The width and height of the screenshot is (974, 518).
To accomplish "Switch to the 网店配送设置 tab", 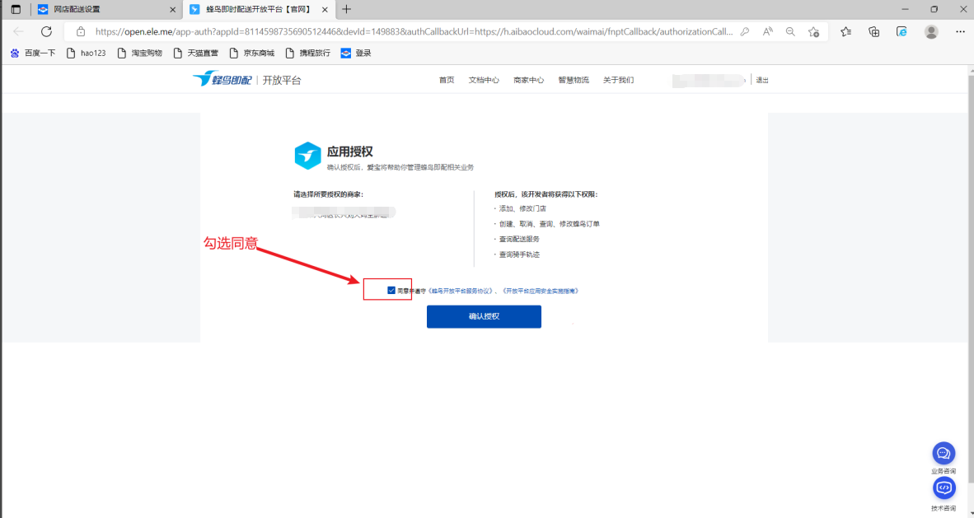I will [x=105, y=9].
